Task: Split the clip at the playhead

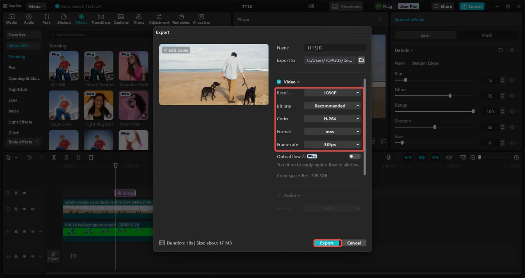Action: [54, 157]
